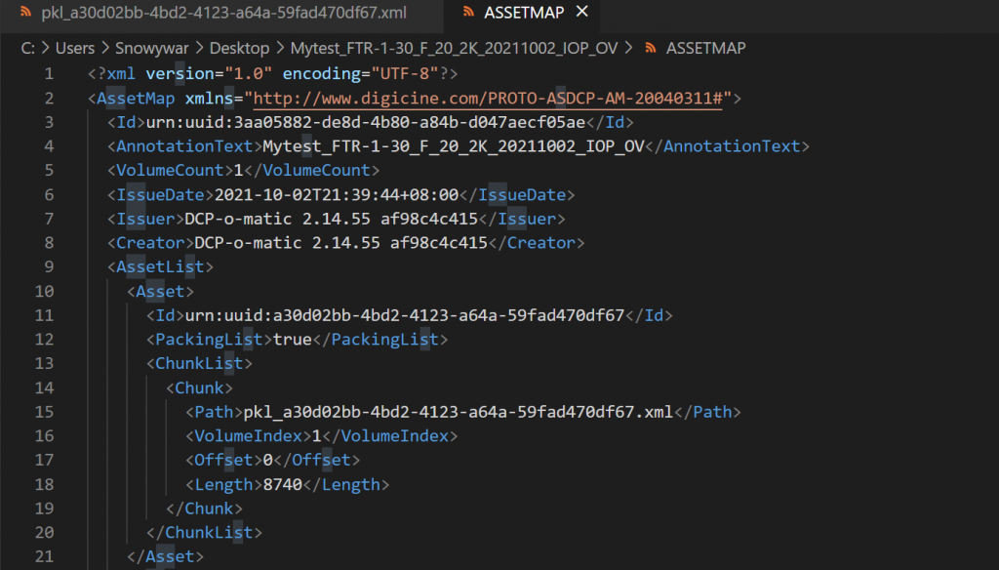Expand the Users breadcrumb segment
999x570 pixels.
(75, 48)
